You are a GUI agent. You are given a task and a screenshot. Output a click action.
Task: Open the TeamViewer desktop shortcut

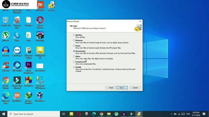pos(17,51)
